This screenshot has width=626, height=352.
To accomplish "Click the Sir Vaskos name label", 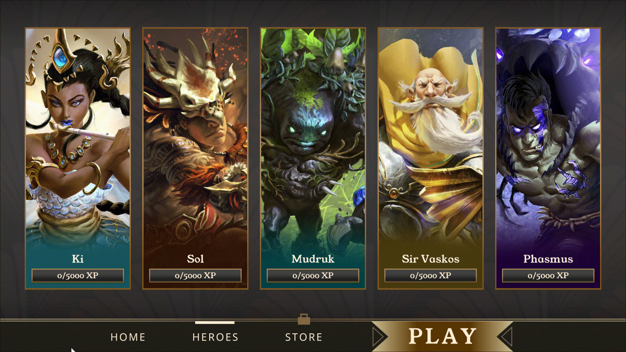I will pos(430,259).
